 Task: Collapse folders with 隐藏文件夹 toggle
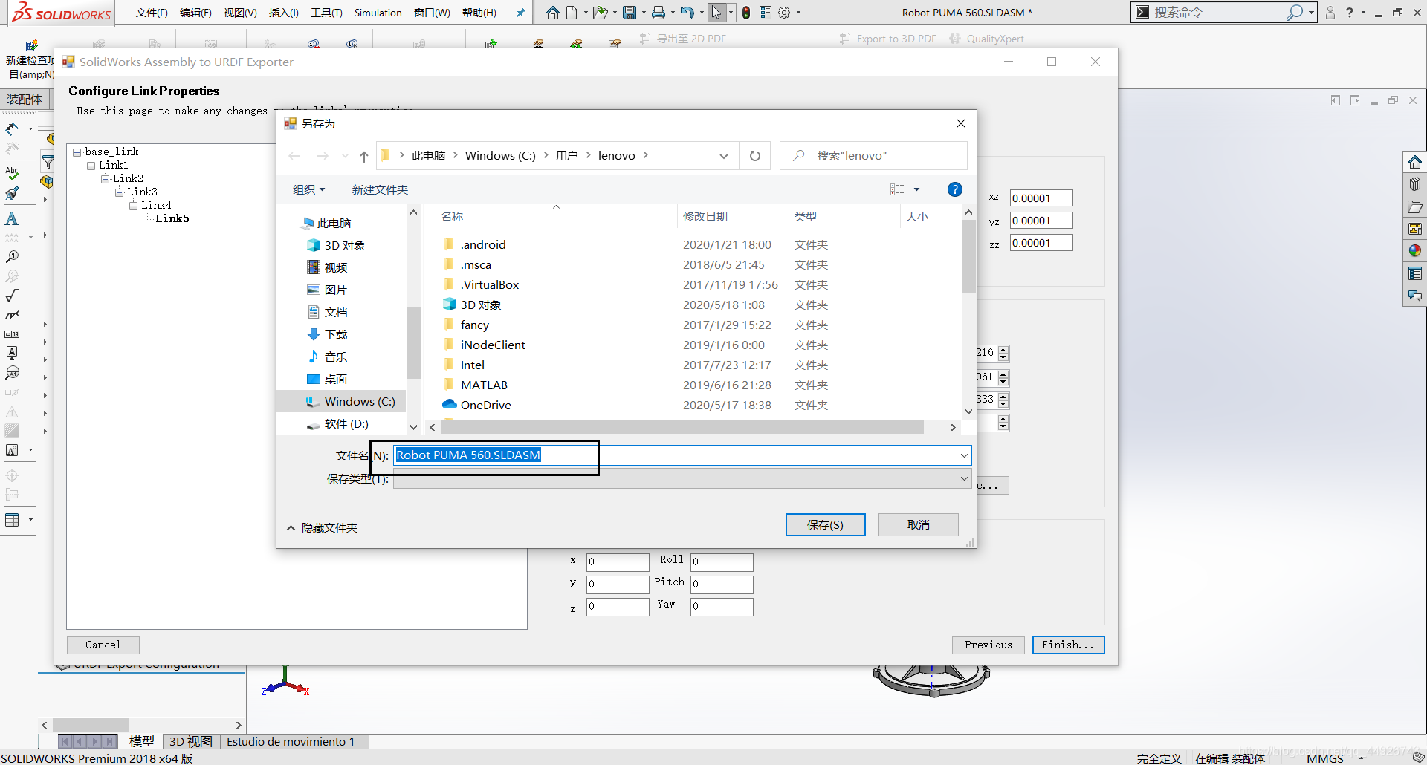tap(322, 527)
